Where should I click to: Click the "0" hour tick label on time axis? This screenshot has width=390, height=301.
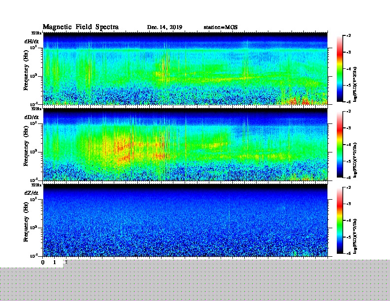click(x=43, y=262)
